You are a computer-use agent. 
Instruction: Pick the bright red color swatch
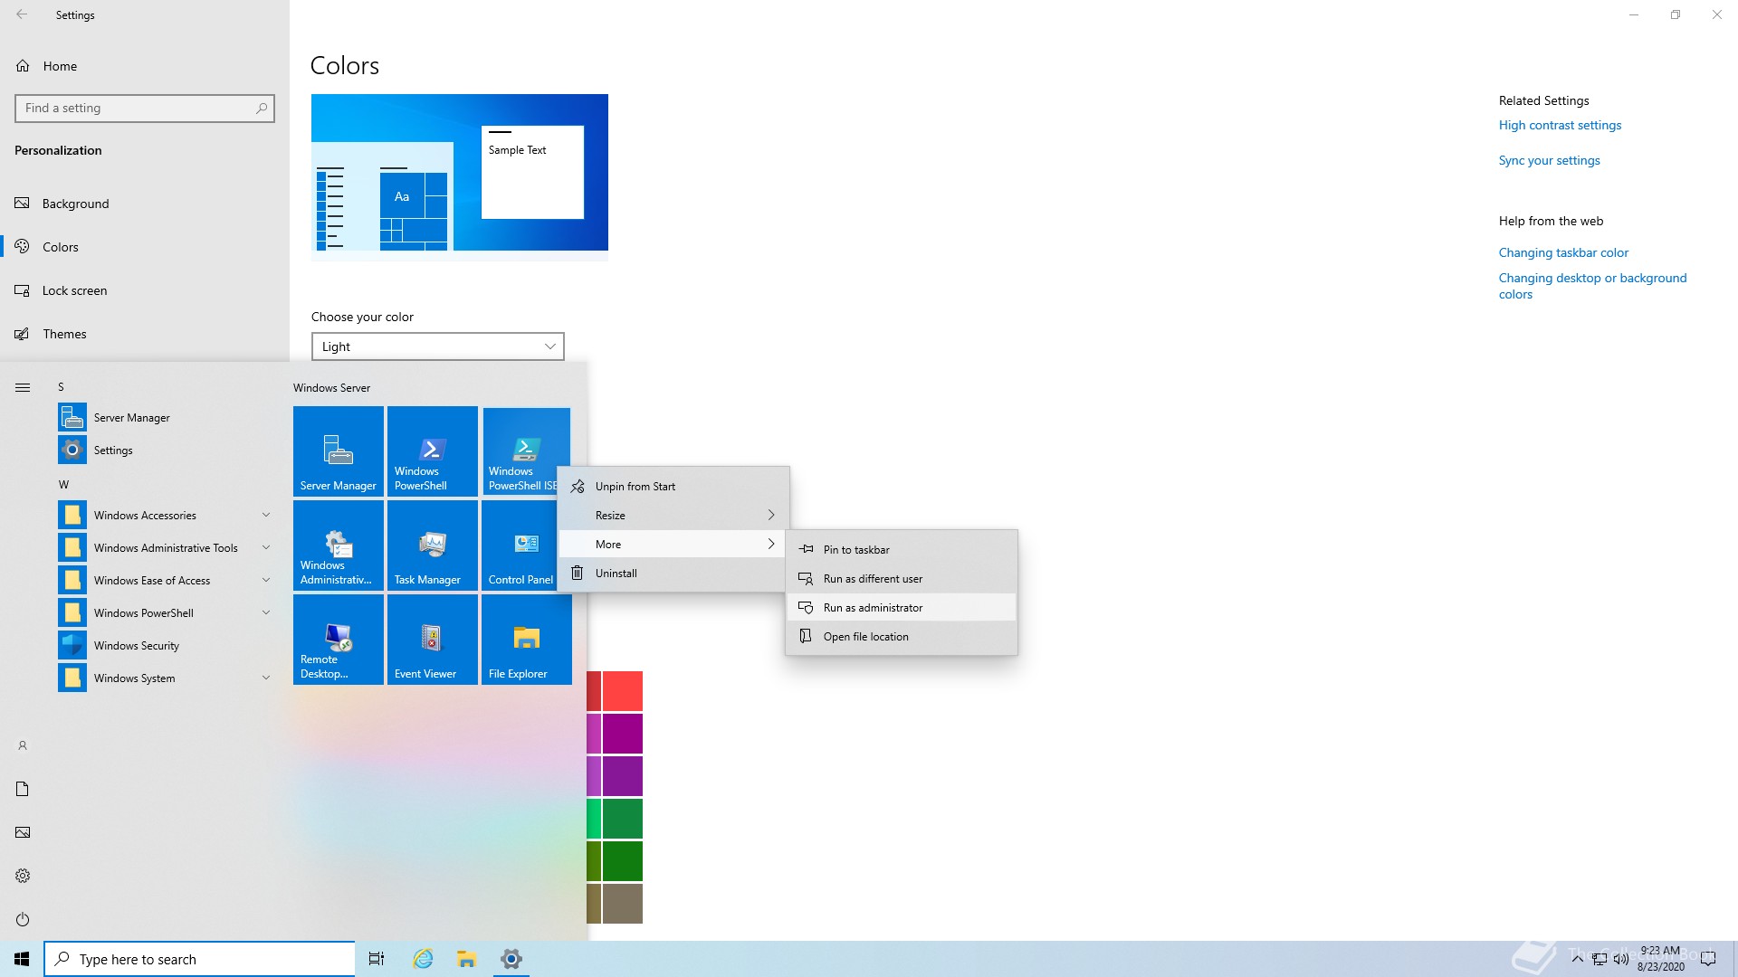(x=623, y=691)
